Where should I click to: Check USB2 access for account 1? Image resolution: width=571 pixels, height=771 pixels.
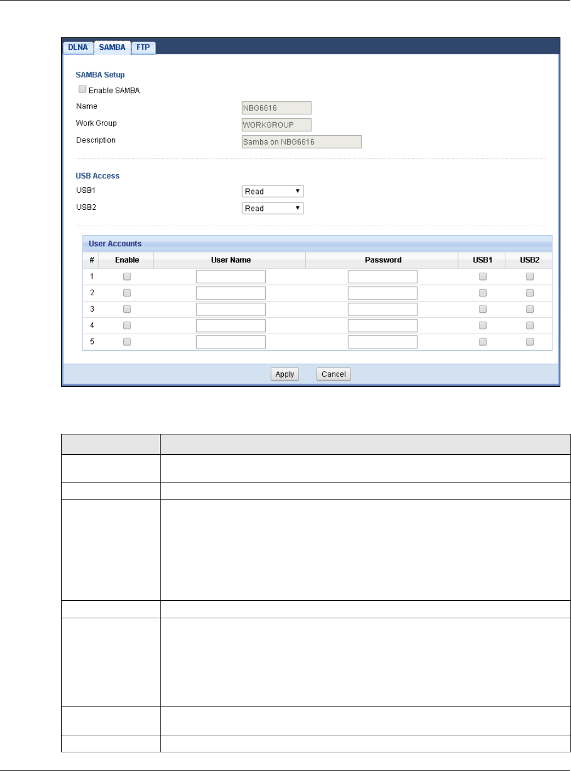point(530,277)
